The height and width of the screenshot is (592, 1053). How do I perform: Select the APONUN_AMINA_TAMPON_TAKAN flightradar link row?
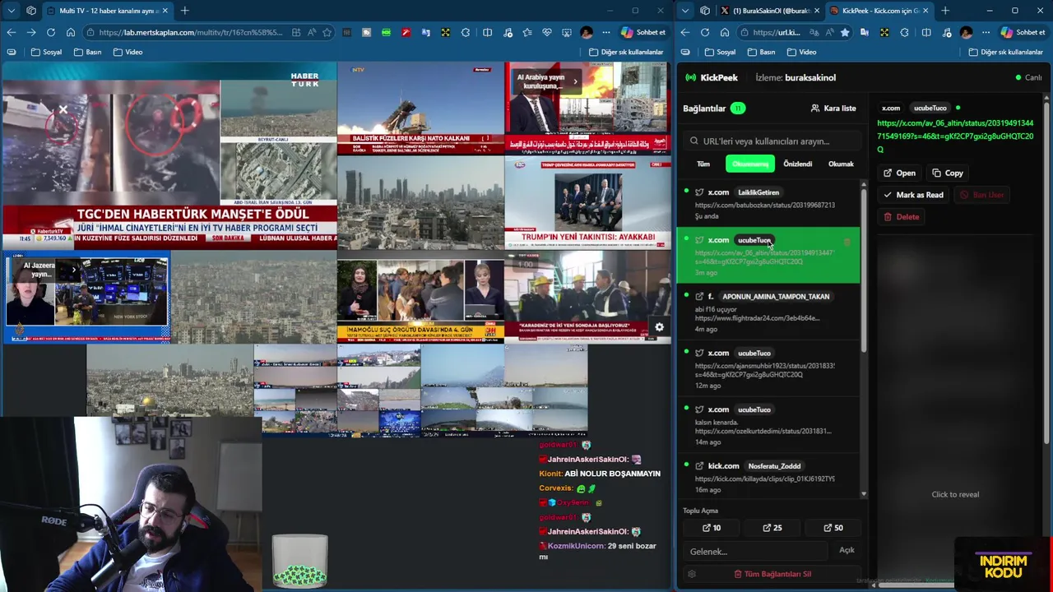(768, 312)
